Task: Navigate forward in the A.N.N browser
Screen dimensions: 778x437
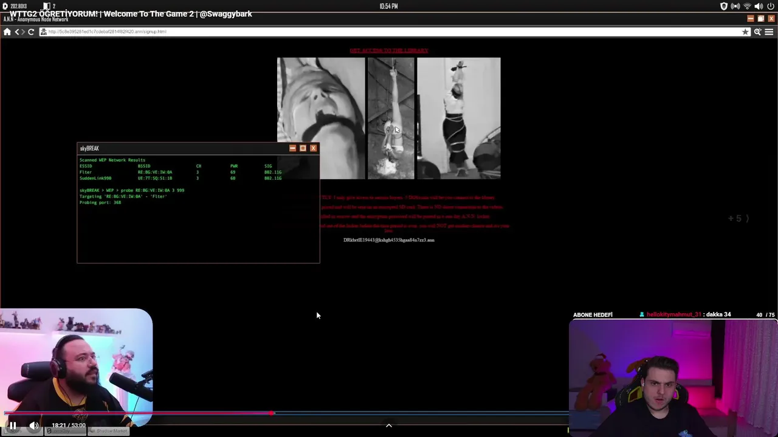Action: [x=23, y=32]
